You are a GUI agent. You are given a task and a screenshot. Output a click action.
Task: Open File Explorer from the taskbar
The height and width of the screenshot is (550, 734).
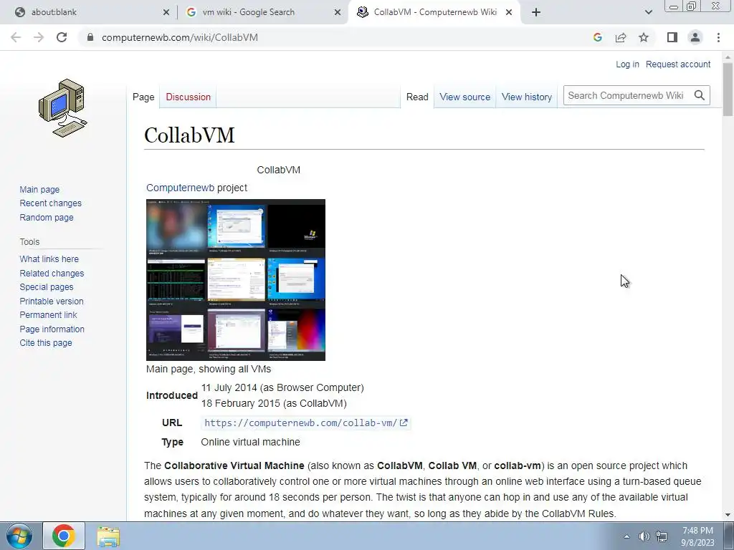[x=109, y=536]
